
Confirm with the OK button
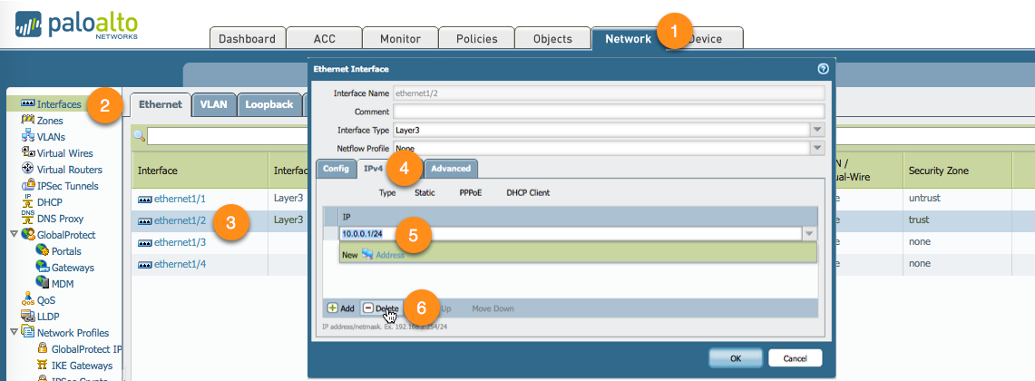pos(736,358)
